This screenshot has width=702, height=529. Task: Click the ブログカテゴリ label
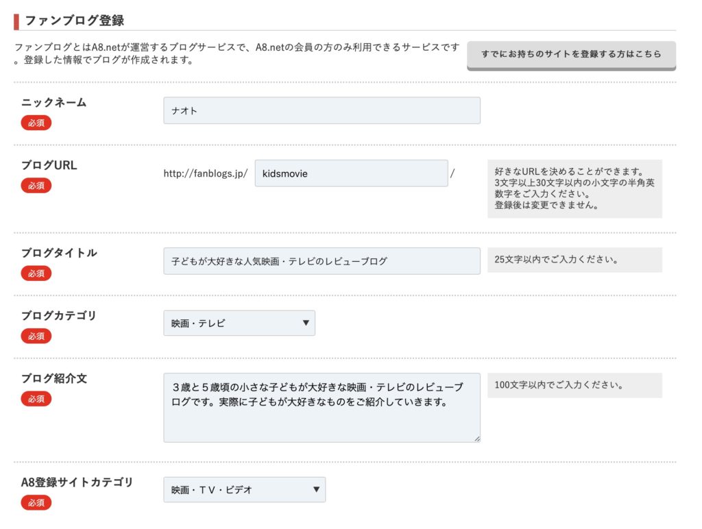tap(59, 315)
